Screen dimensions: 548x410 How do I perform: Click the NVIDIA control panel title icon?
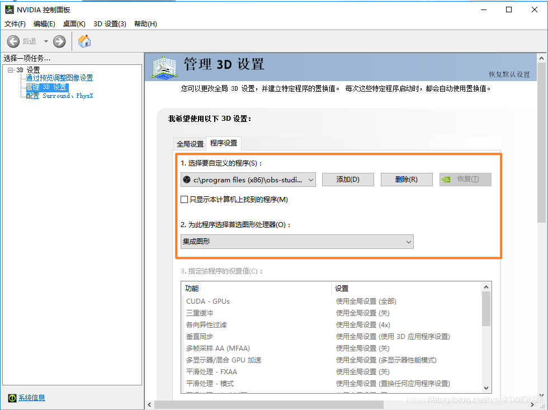click(10, 10)
